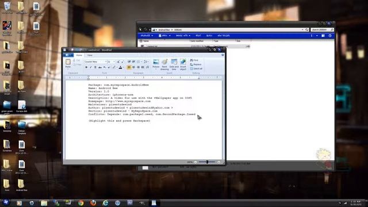Click the Shrink font icon
Image resolution: width=368 pixels, height=207 pixels.
122,62
